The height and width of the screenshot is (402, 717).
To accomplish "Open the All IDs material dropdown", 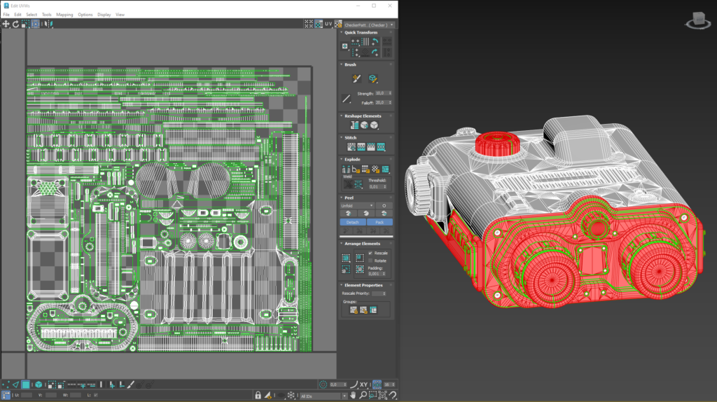I will (321, 396).
